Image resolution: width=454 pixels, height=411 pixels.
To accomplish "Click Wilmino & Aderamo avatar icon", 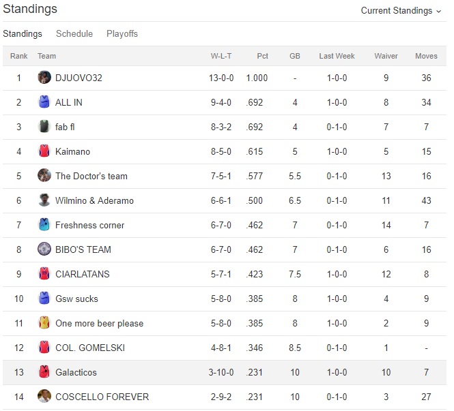I will point(44,200).
